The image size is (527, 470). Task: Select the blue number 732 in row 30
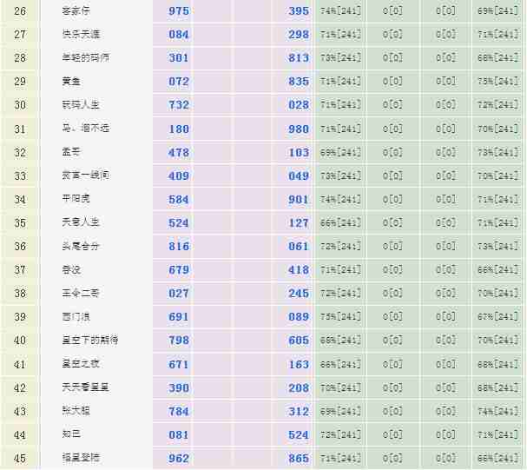(x=179, y=105)
